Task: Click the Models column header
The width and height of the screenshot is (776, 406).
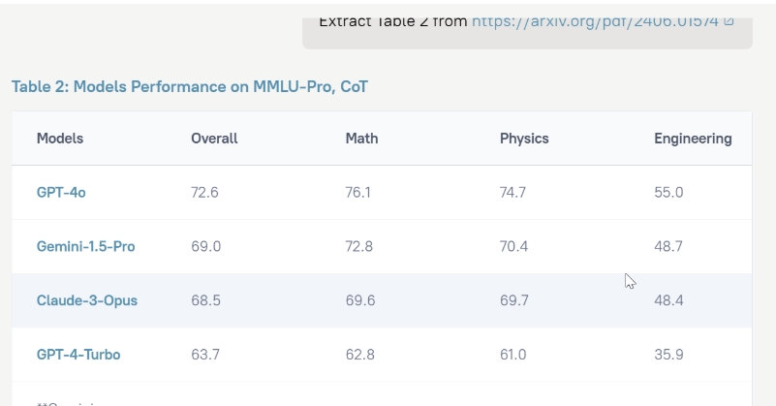Action: [x=60, y=139]
